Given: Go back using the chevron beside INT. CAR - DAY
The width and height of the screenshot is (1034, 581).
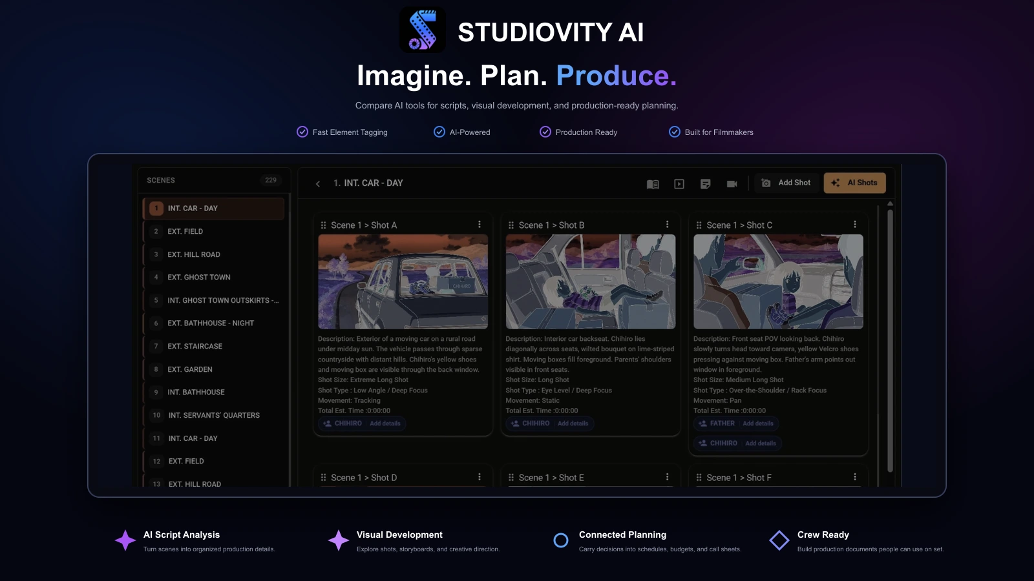Looking at the screenshot, I should point(318,184).
